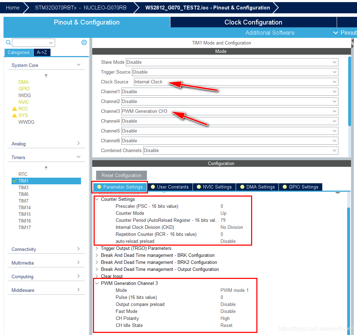This screenshot has height=335, width=357.
Task: Click the sort arrows under Timers
Action: (x=46, y=168)
